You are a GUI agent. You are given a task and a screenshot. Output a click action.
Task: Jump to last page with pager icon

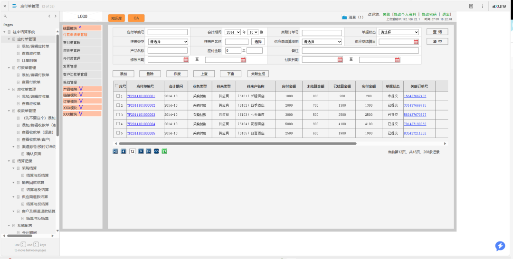[149, 151]
